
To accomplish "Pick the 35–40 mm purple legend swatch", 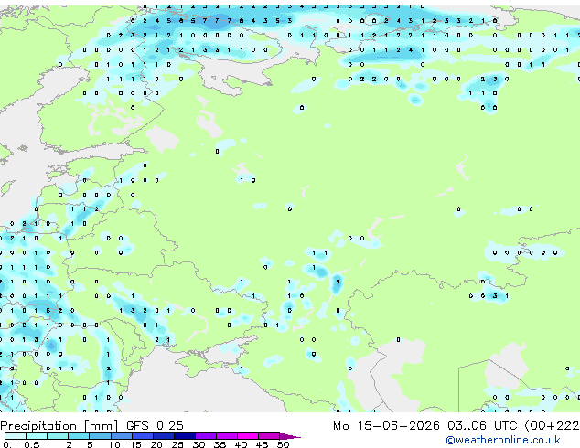I will 226,436.
